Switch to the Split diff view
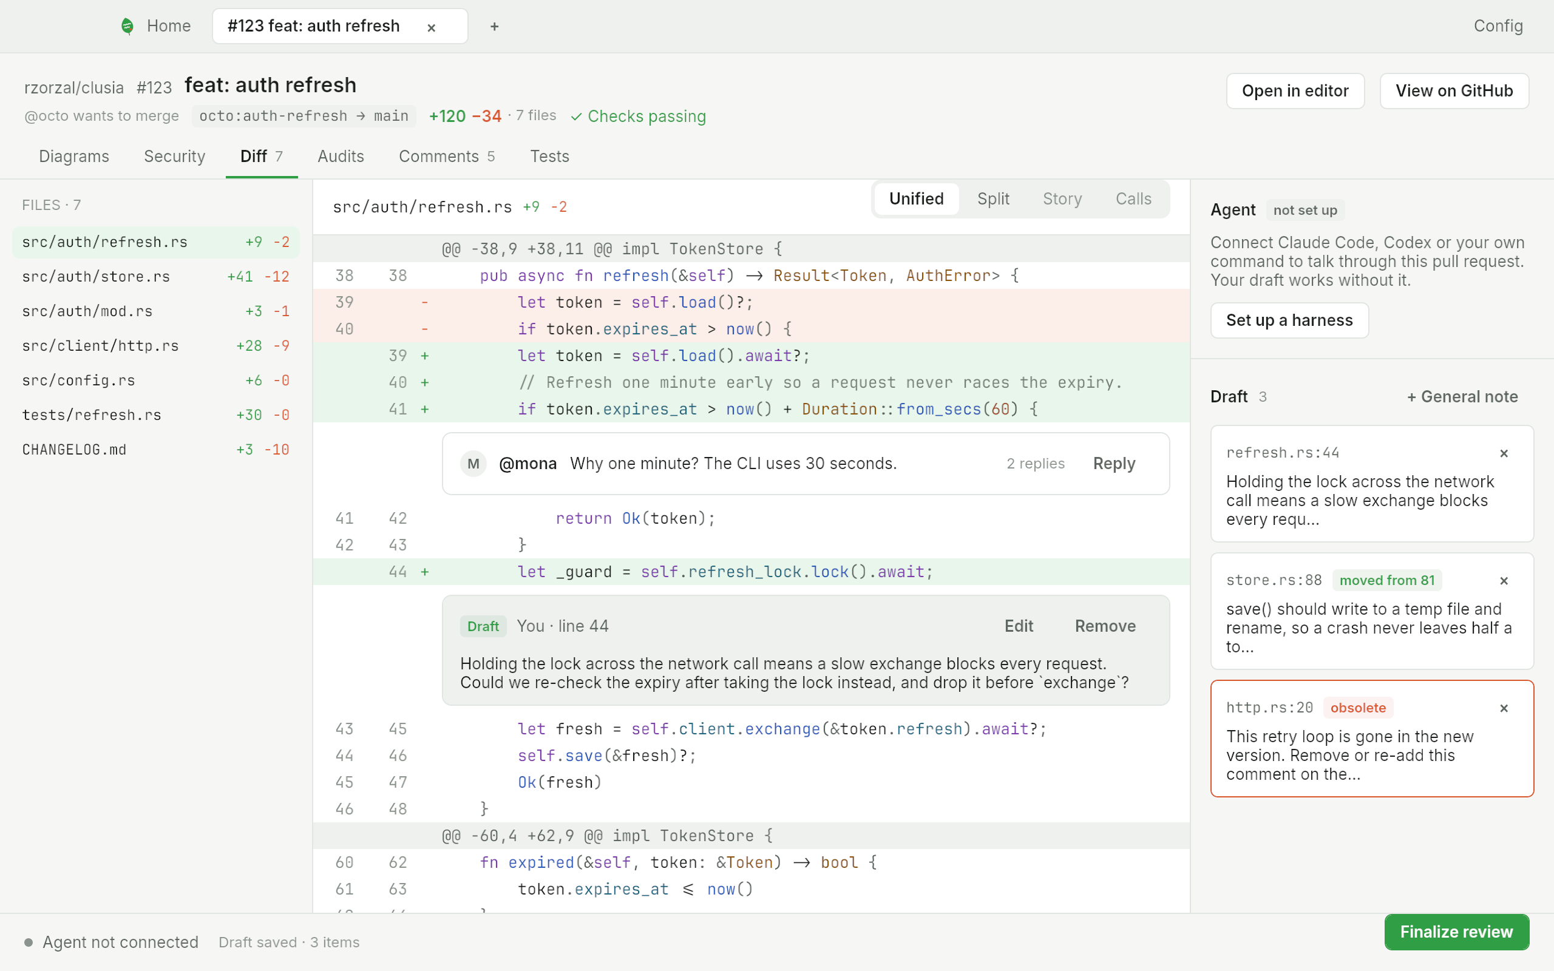This screenshot has width=1554, height=971. pyautogui.click(x=993, y=199)
